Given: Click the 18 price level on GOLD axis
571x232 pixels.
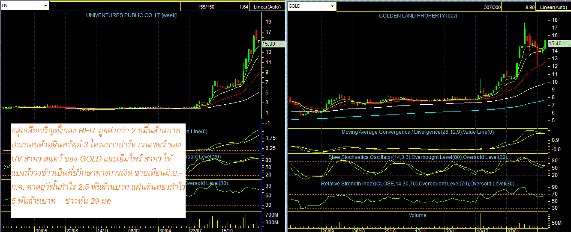Looking at the screenshot, I should pos(554,20).
